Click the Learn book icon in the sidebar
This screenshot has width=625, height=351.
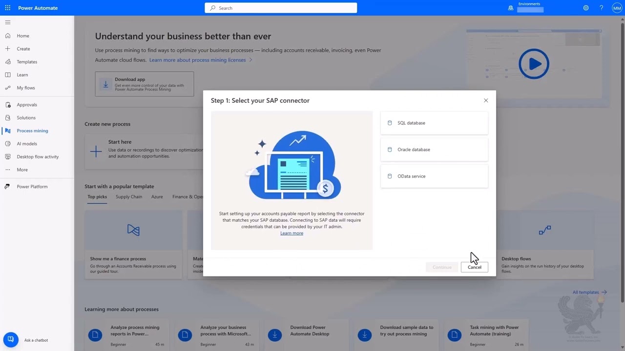coord(7,75)
